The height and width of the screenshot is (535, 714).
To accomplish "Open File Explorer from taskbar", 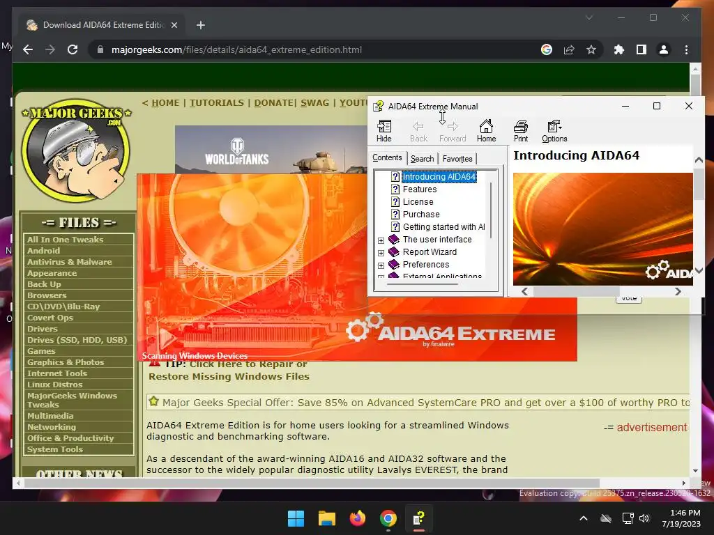I will coord(326,518).
